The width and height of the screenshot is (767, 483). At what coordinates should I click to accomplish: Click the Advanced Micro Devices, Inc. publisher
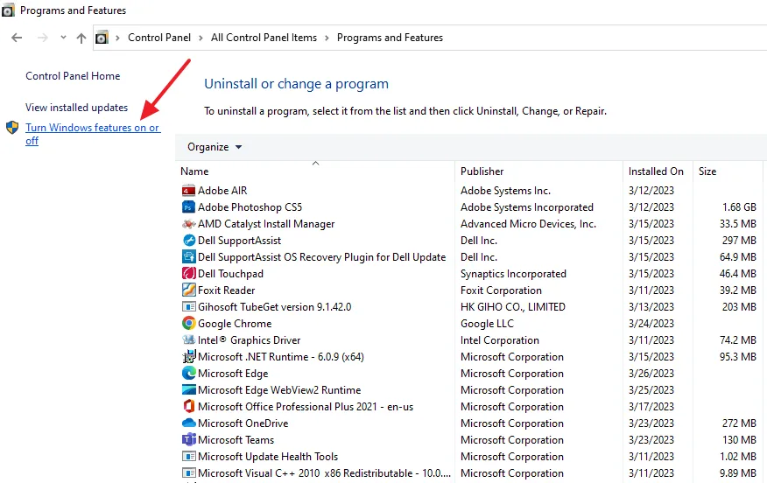528,224
